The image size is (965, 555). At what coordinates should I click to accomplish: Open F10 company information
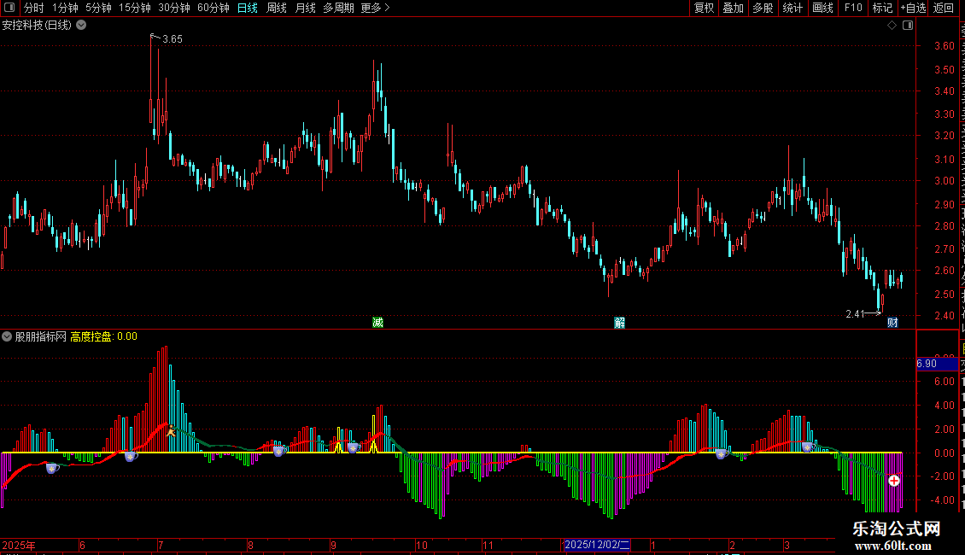853,8
